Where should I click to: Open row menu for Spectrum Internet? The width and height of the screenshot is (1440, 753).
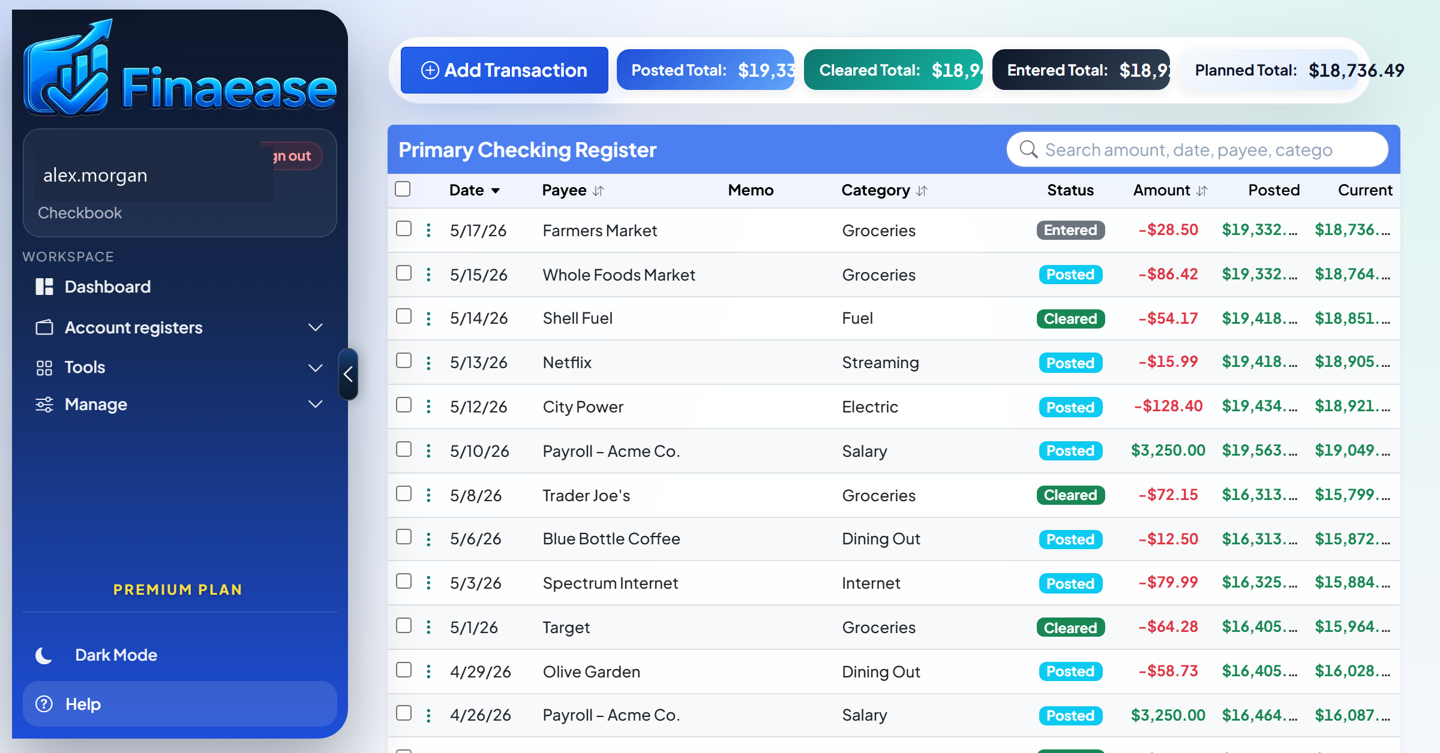point(428,583)
